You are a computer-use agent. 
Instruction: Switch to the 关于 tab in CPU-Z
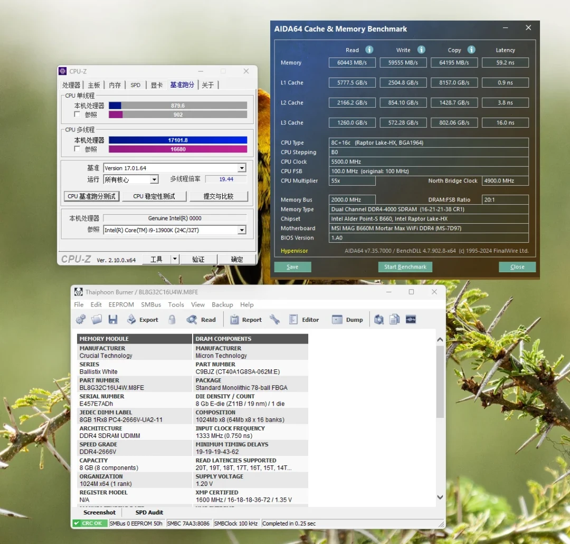[x=208, y=85]
